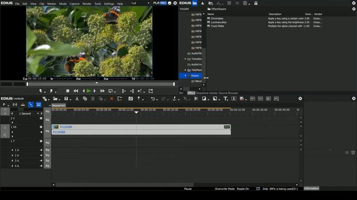Select the Track Matte effect

217,26
